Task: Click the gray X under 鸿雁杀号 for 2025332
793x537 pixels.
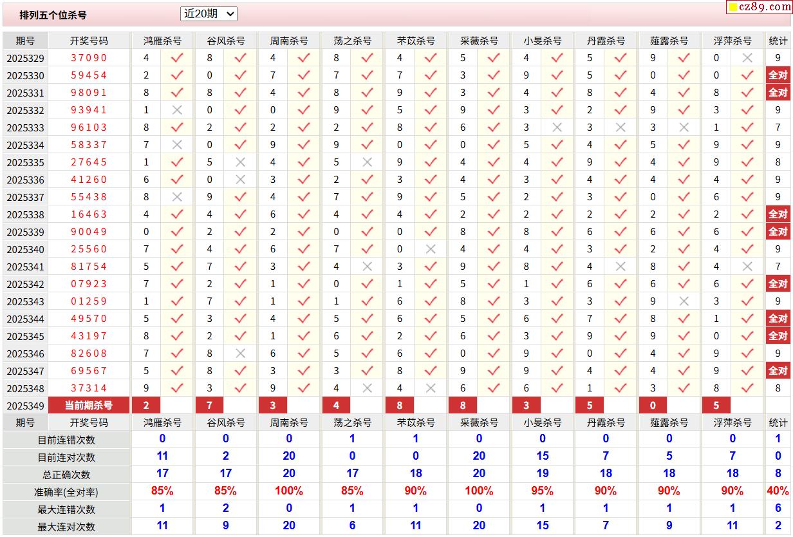Action: point(177,110)
